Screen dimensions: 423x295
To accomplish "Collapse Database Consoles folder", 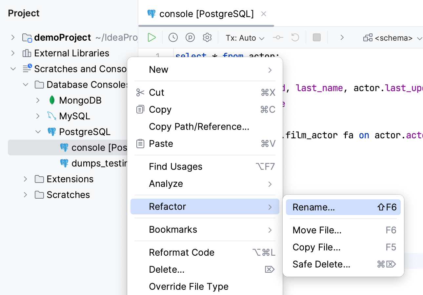I will tap(26, 85).
